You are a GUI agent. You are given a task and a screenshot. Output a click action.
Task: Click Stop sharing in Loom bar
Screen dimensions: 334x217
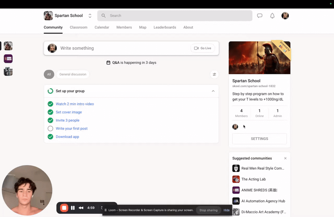tap(208, 210)
